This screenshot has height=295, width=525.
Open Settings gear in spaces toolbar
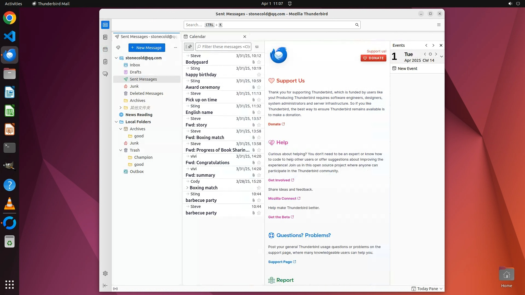coord(105,273)
